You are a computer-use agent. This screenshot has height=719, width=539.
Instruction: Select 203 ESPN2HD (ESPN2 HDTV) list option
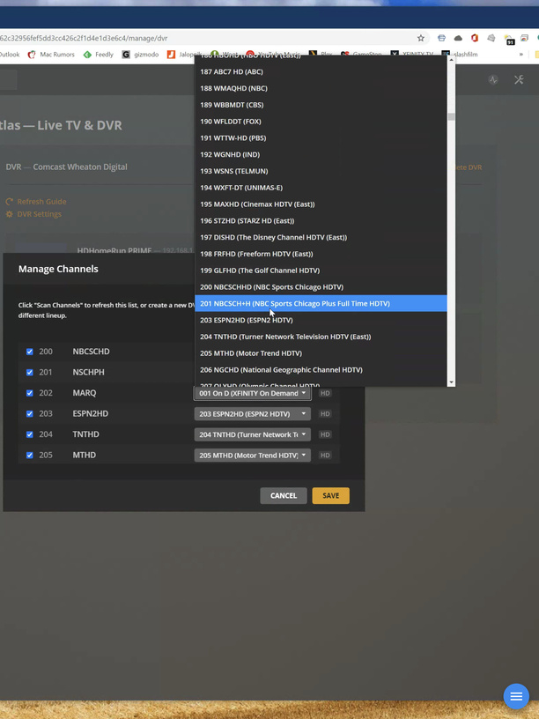(321, 320)
